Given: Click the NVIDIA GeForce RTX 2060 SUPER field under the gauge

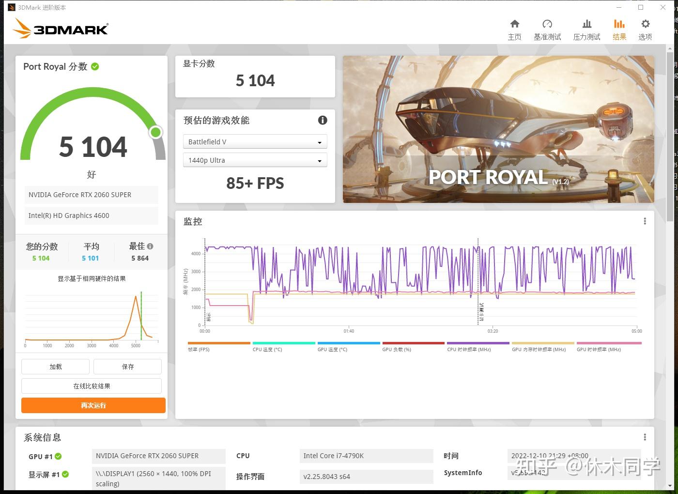Looking at the screenshot, I should point(92,195).
